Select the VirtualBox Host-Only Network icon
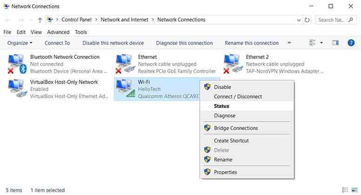 [17, 89]
